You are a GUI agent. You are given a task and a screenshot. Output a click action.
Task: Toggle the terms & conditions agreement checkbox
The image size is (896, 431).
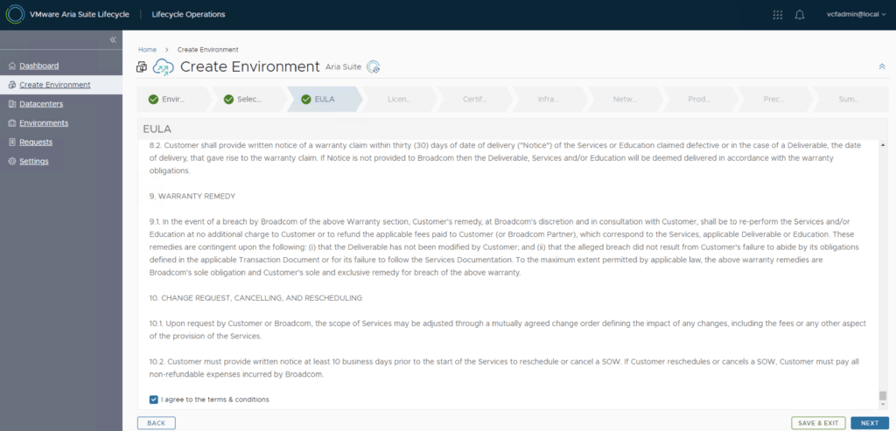click(154, 400)
